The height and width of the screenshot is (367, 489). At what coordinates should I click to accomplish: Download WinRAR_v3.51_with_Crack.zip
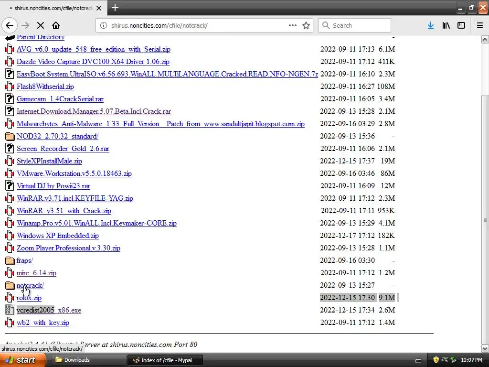(x=64, y=211)
